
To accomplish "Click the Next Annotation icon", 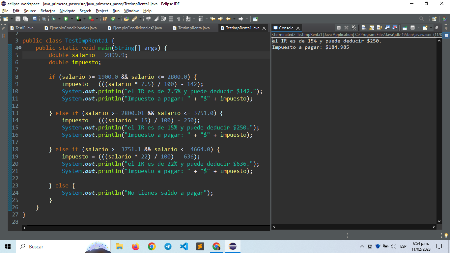I will pyautogui.click(x=188, y=19).
